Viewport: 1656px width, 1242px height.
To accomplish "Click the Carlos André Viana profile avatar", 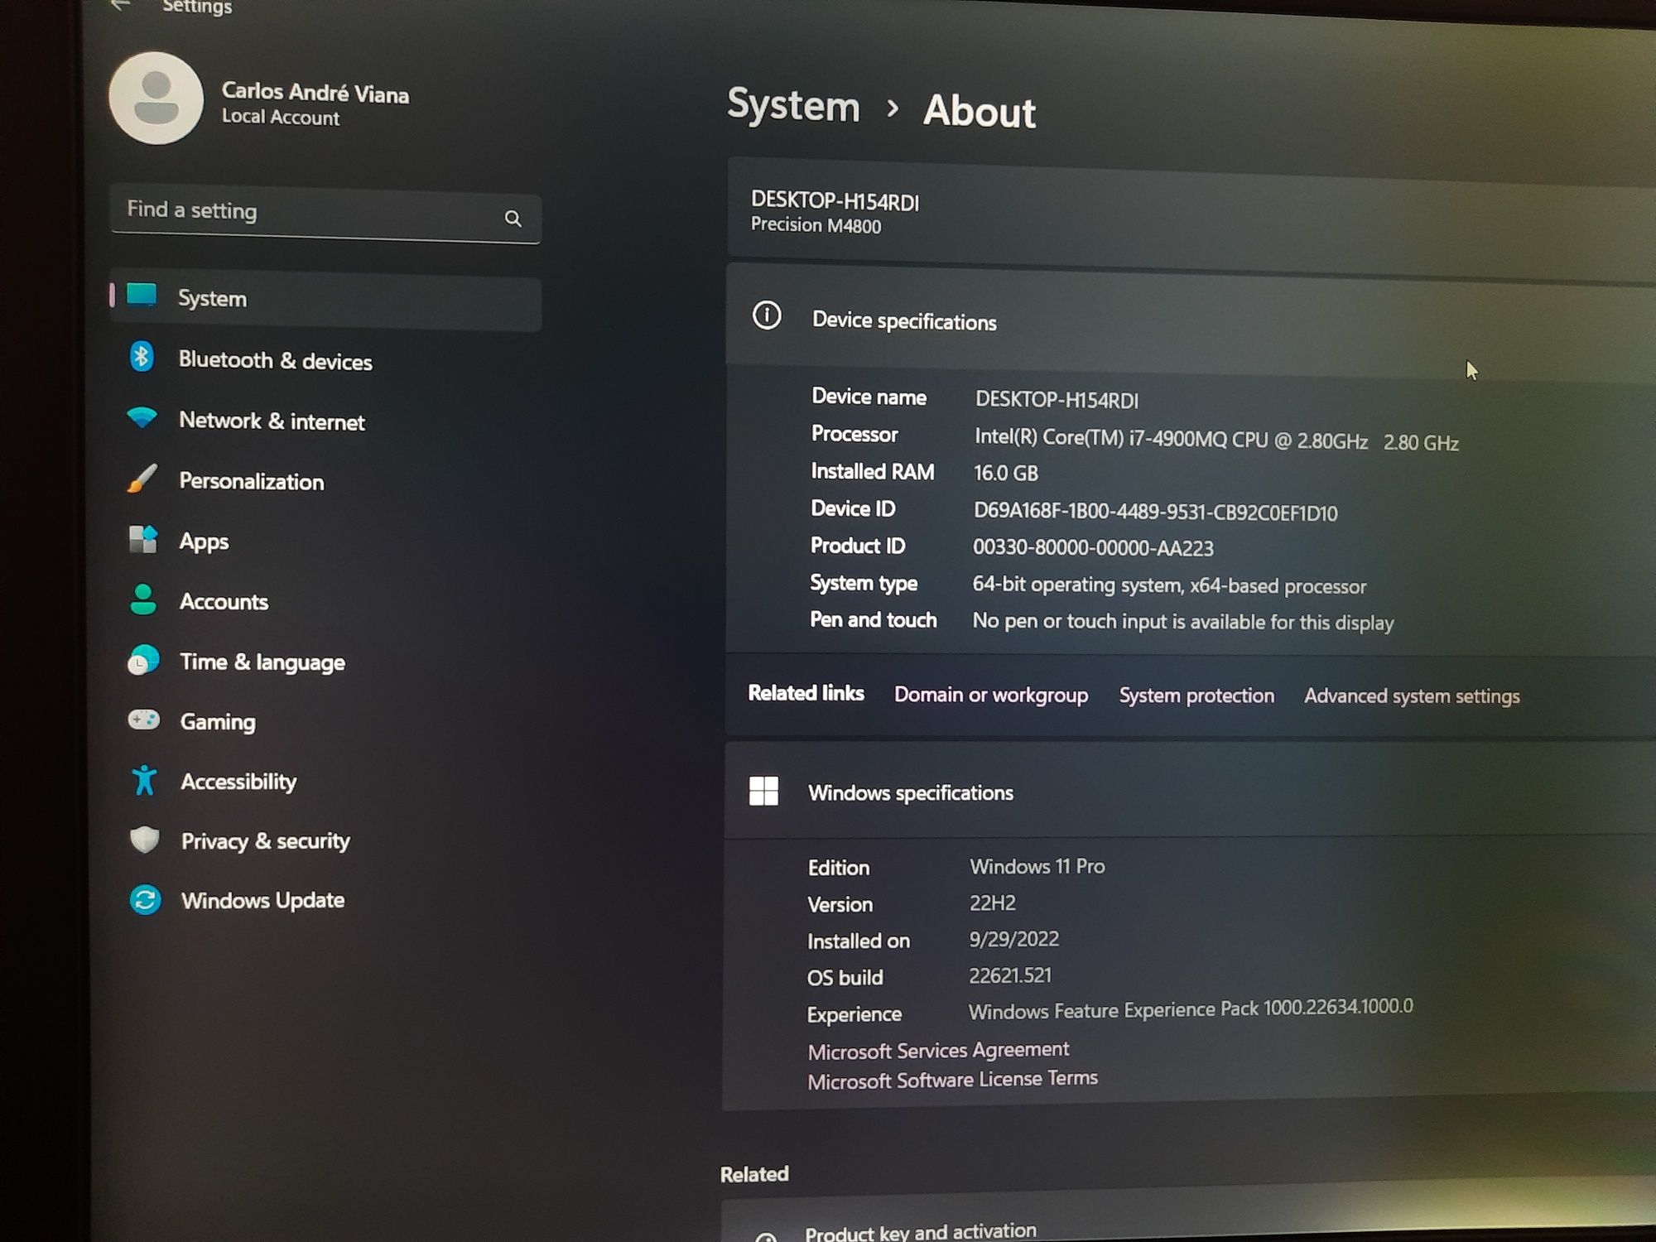I will click(156, 99).
